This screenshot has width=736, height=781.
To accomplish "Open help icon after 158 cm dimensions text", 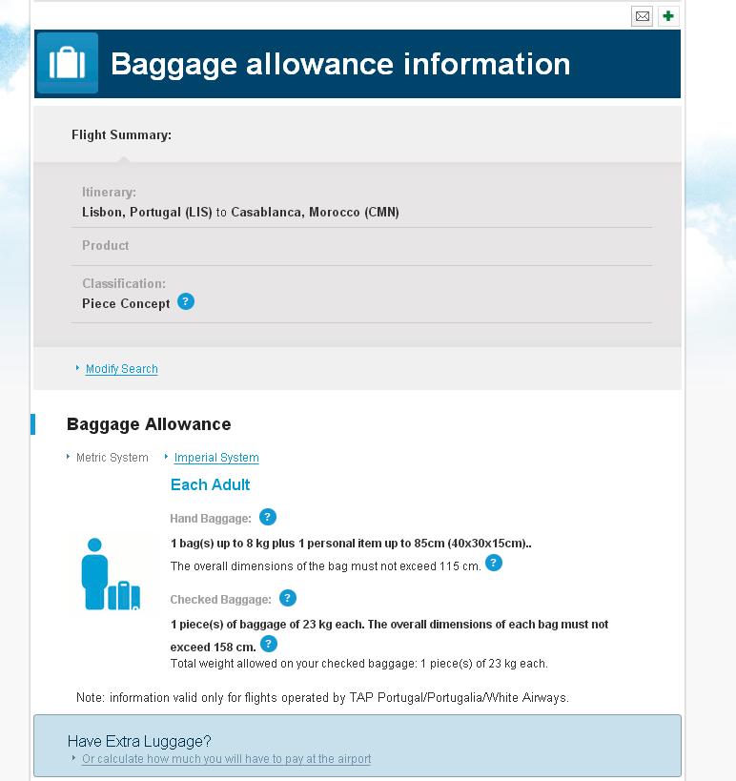I will (269, 643).
